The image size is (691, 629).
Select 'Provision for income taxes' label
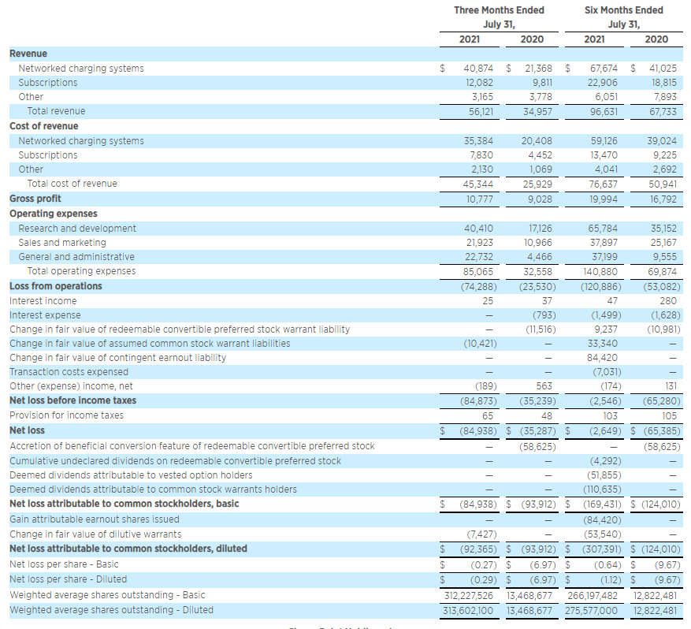pos(66,415)
